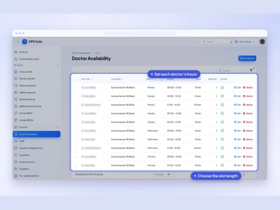Click the Consumables used sidebar icon
The height and width of the screenshot is (210, 280).
click(x=16, y=59)
